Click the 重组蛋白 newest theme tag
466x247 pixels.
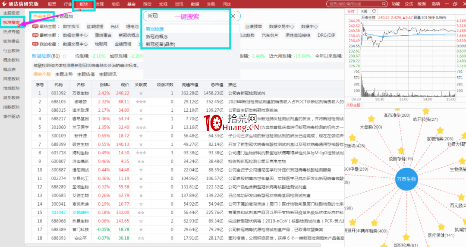(103, 35)
